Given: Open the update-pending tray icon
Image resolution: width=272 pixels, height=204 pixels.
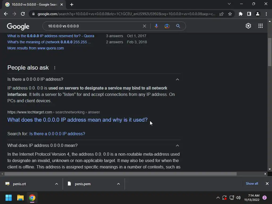Looking at the screenshot, I should tap(224, 198).
